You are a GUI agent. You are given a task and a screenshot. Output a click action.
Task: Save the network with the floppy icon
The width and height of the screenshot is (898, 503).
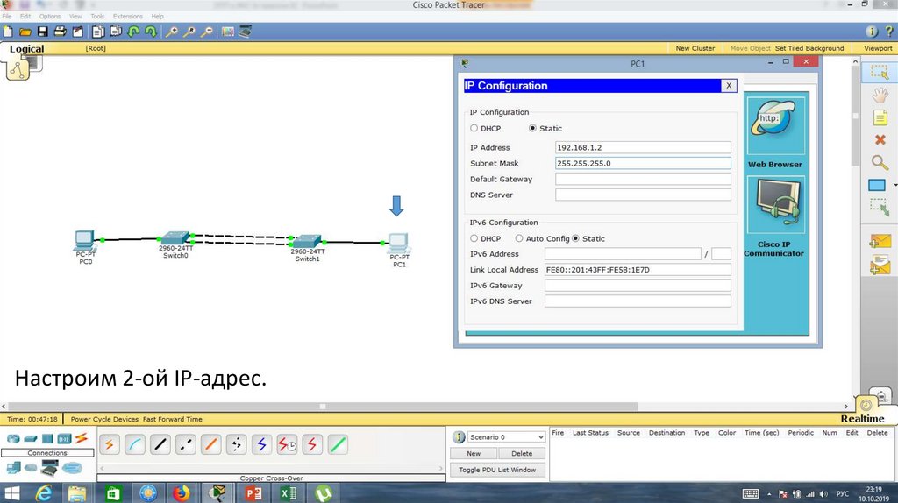click(x=43, y=32)
